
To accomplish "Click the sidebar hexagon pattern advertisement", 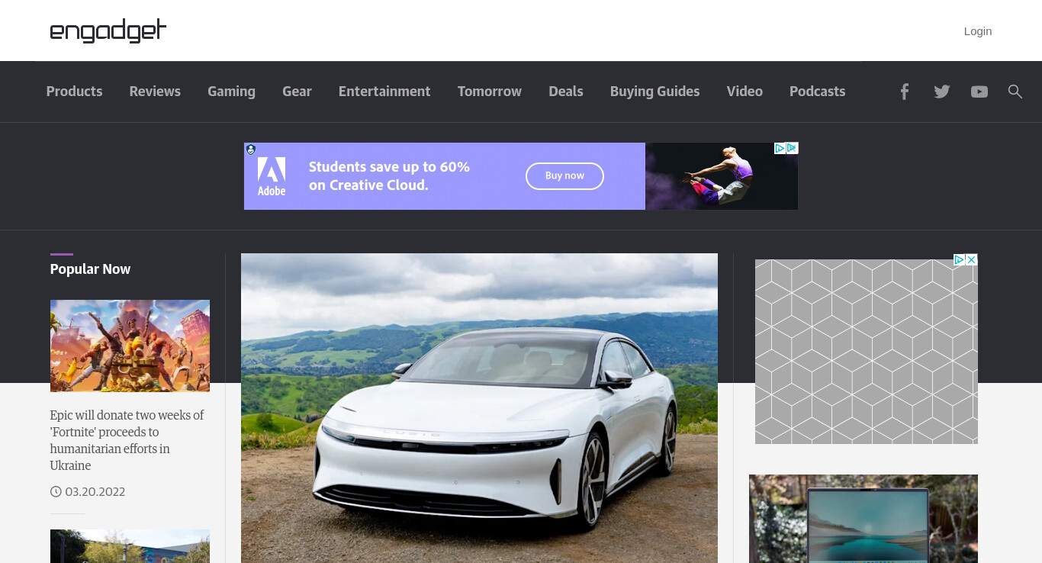I will tap(867, 352).
